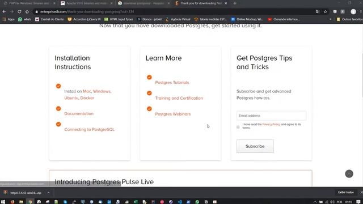Open Firefox from the taskbar
The width and height of the screenshot is (363, 204).
point(12,202)
